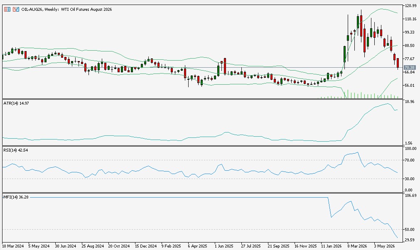Screen dimensions: 420x250
Task: Click the MFI 50.00 level label
Action: 410,229
